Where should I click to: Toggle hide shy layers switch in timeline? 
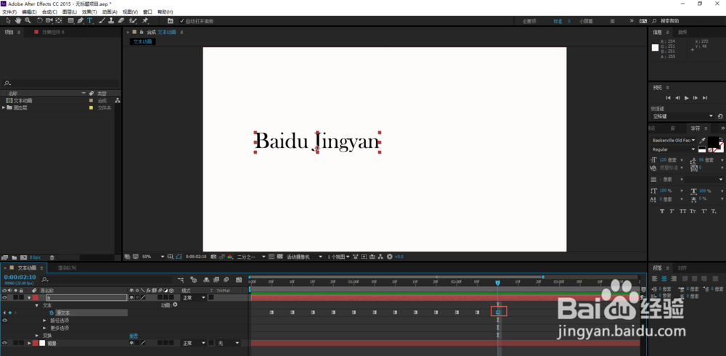pos(206,280)
